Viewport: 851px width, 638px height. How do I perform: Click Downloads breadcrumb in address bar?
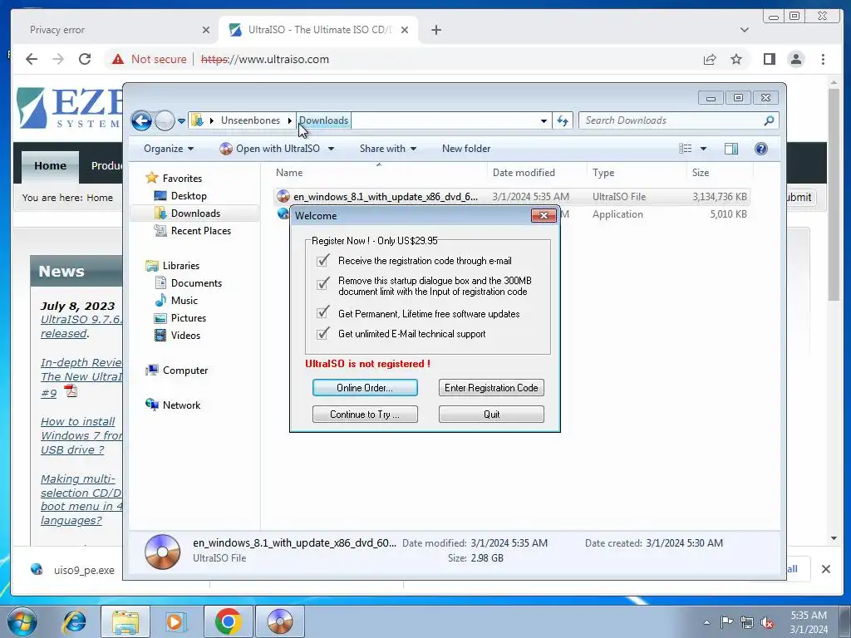pyautogui.click(x=323, y=120)
